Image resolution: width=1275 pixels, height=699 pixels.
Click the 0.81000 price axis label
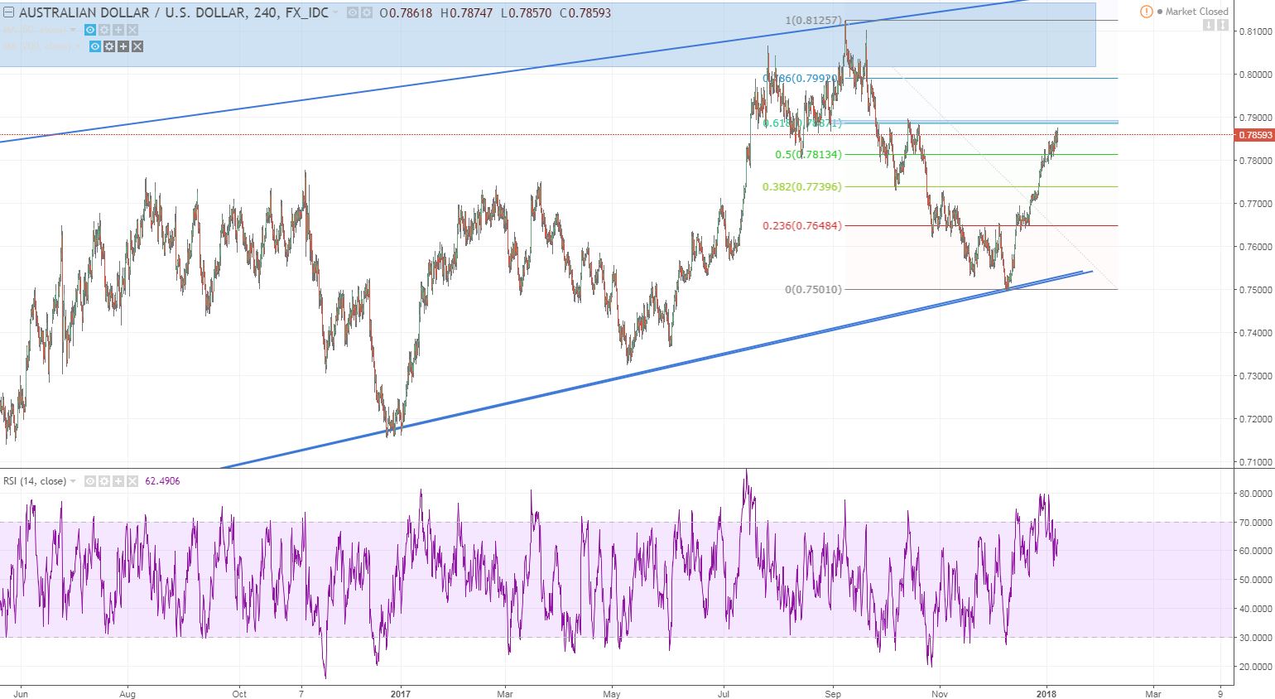click(x=1256, y=31)
